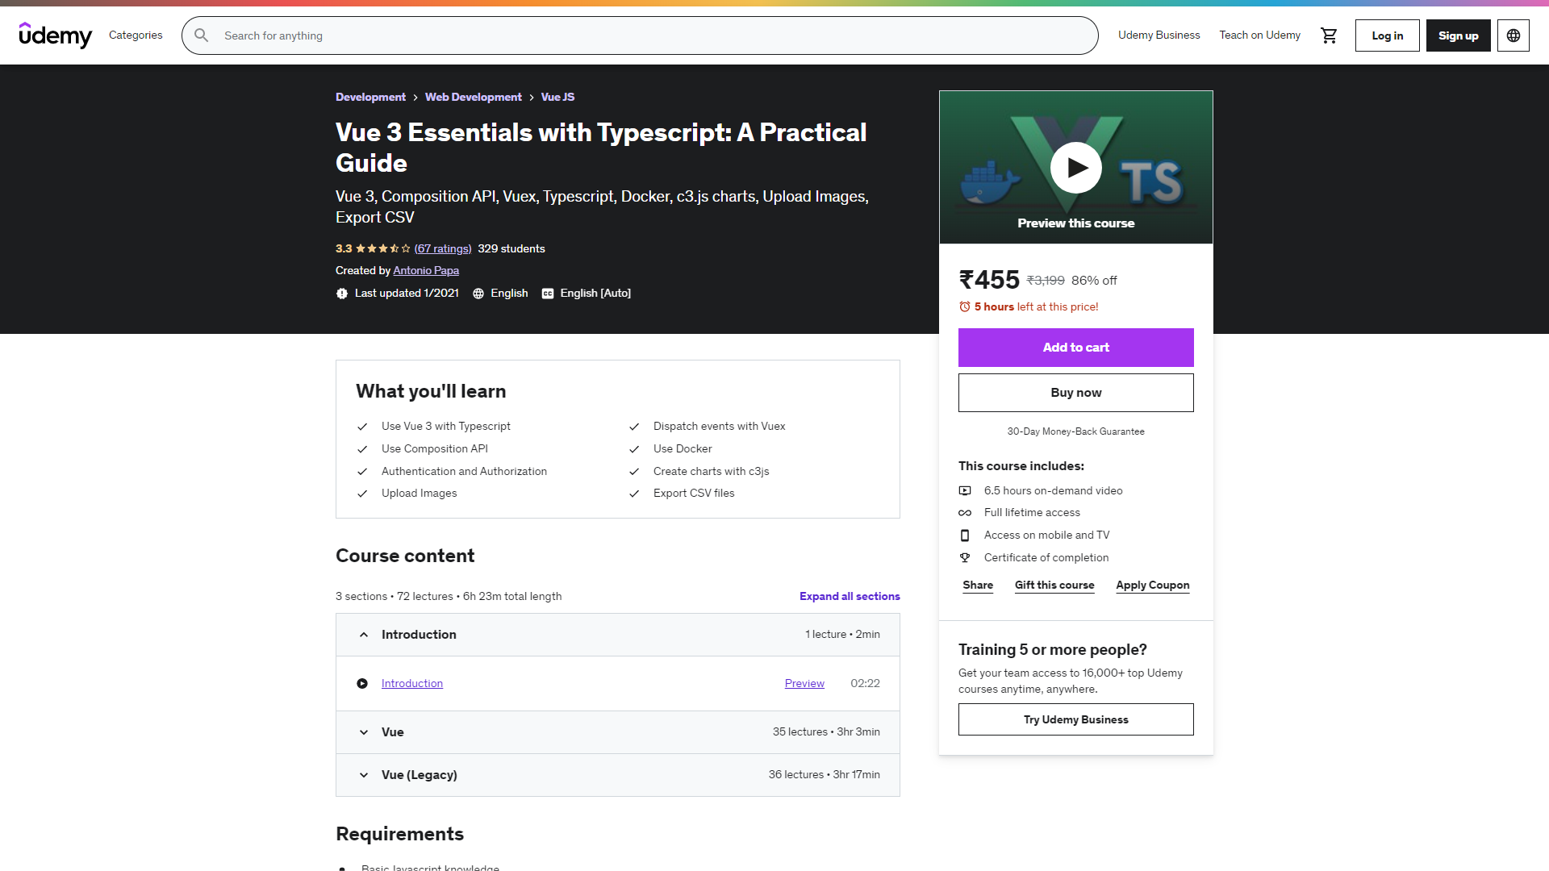
Task: Click Try Udemy Business button
Action: (1075, 719)
